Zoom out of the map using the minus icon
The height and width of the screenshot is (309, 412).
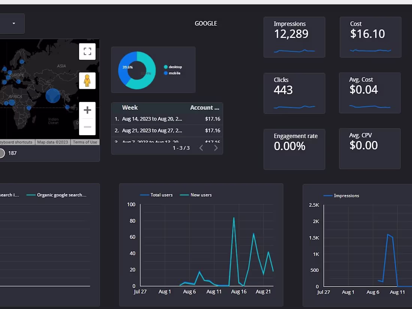click(x=87, y=127)
